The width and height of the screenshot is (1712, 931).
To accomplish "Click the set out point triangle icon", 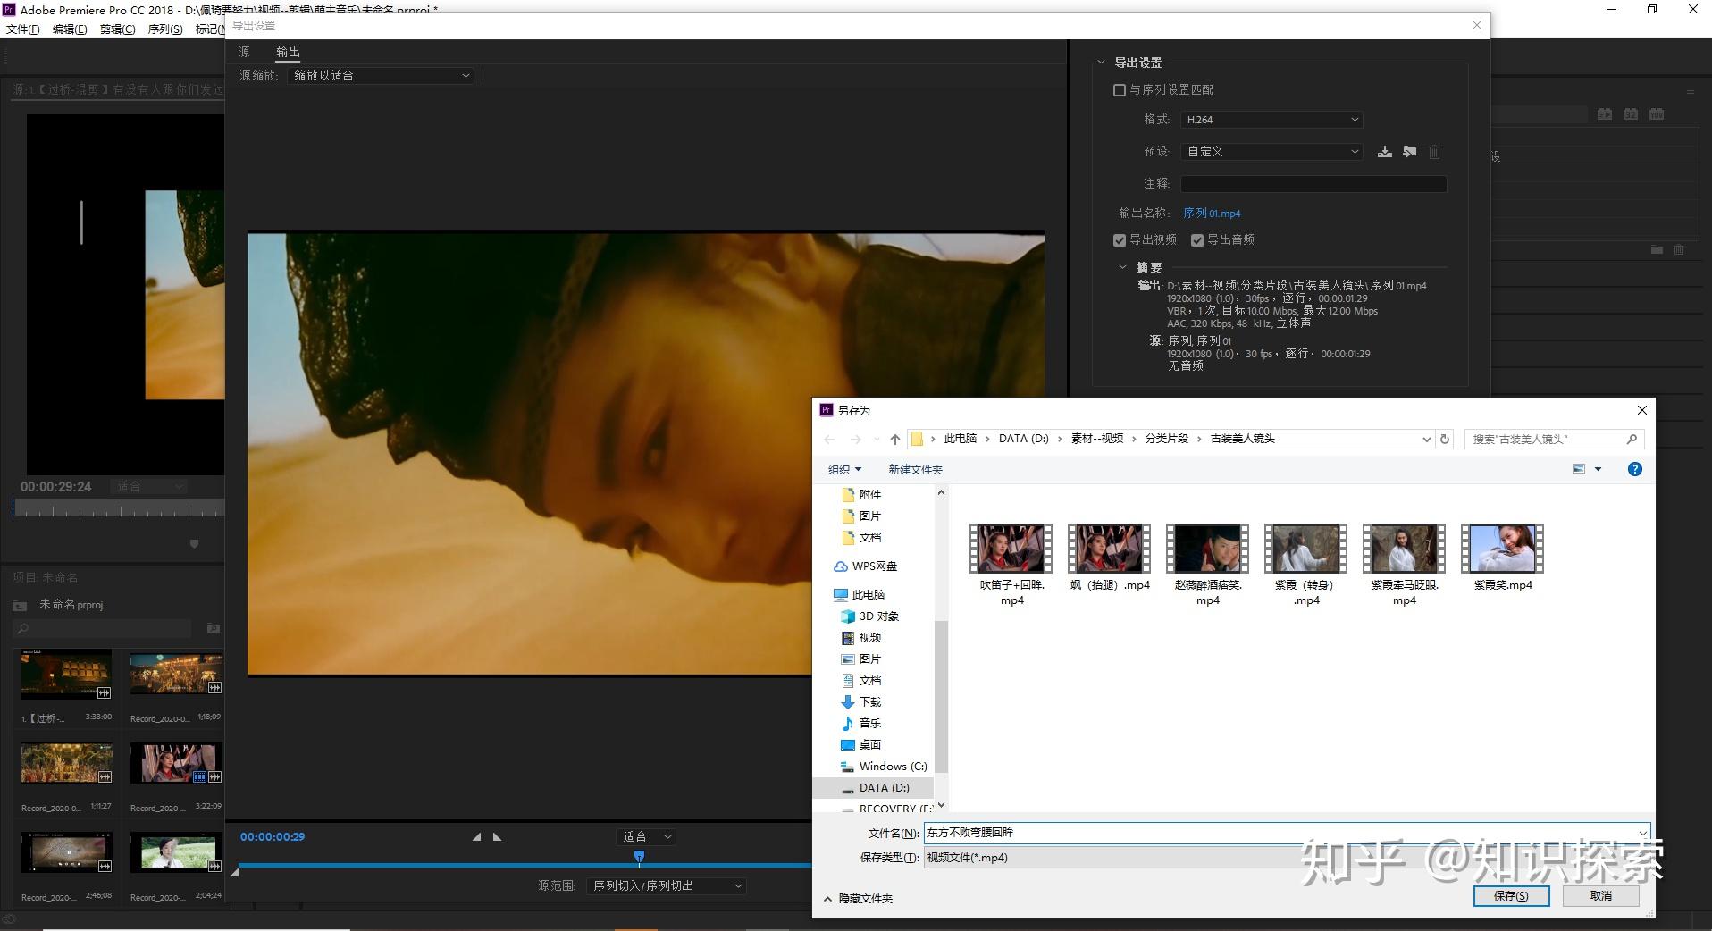I will pyautogui.click(x=498, y=837).
